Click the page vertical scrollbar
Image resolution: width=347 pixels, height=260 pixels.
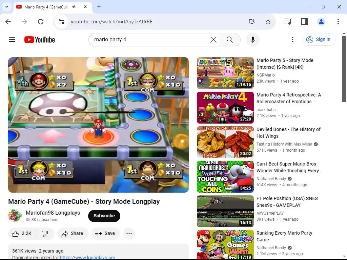(344, 68)
